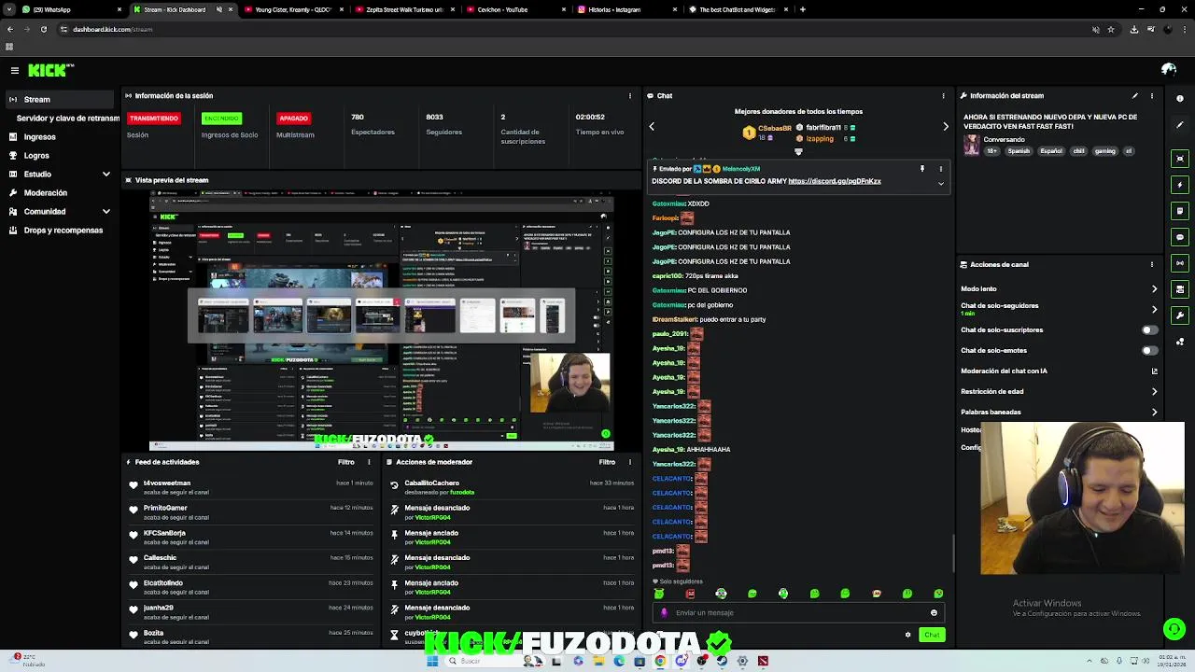Toggle Chat de solo-emotes switch
The image size is (1195, 672).
click(1149, 350)
